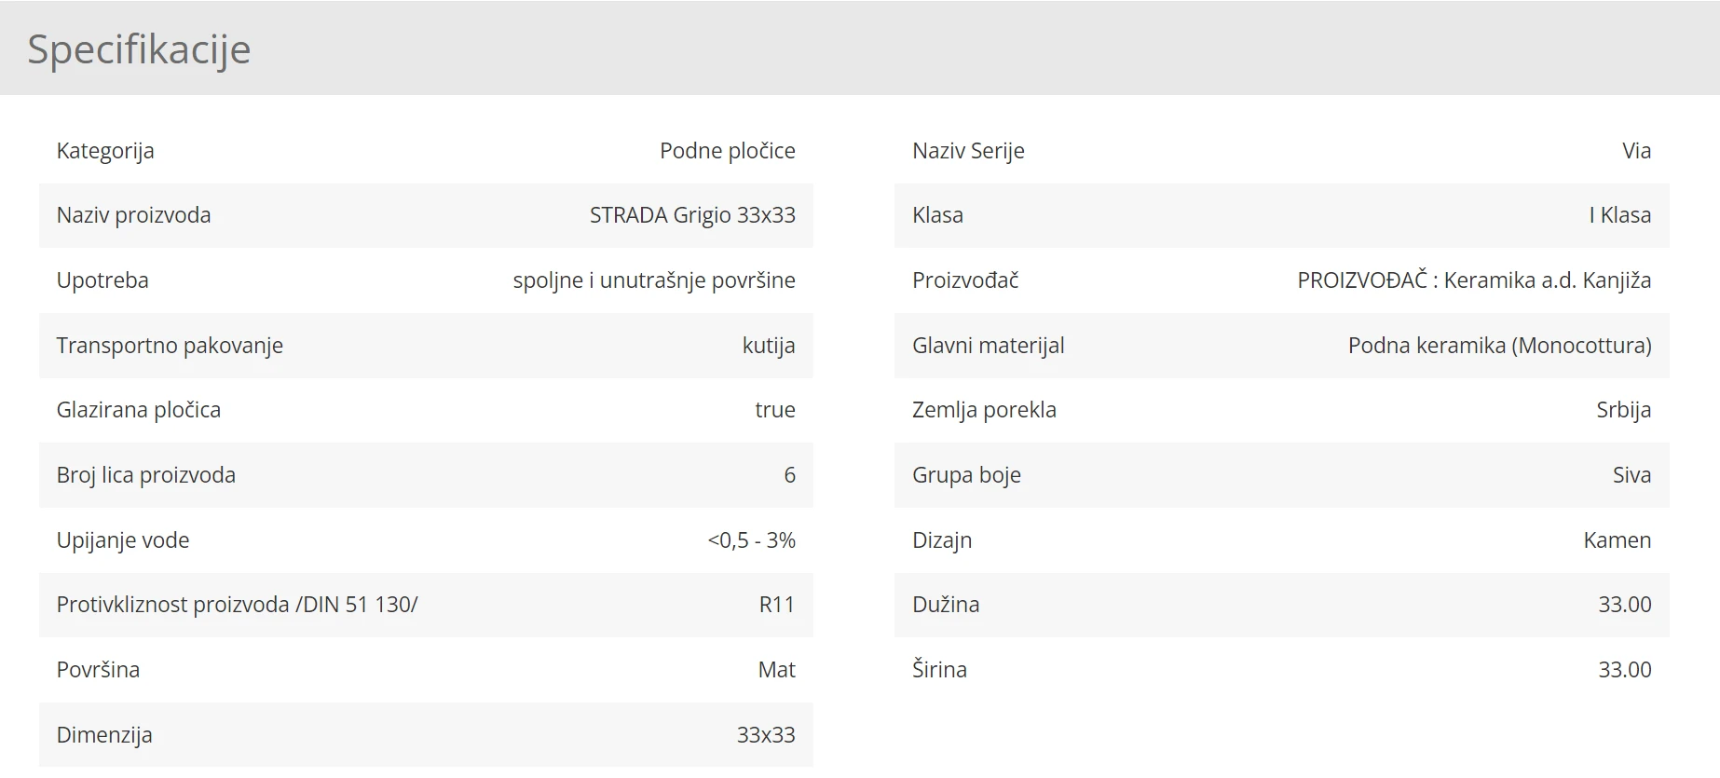1720x778 pixels.
Task: Select the Podna keramika (Monocottura) value
Action: pos(1499,346)
